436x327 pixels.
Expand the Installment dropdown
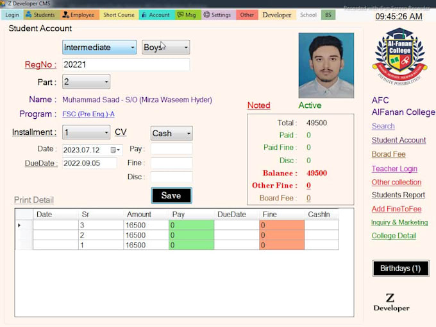pyautogui.click(x=106, y=132)
